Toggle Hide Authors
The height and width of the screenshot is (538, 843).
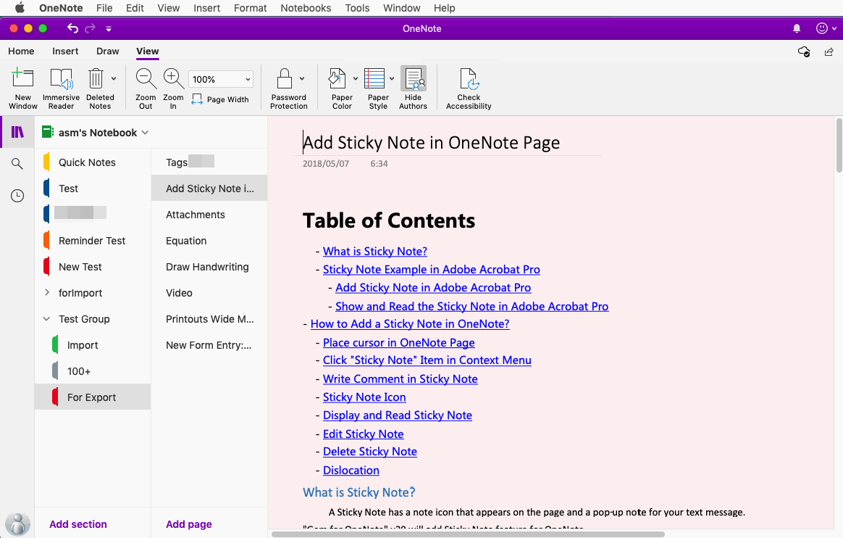point(413,86)
